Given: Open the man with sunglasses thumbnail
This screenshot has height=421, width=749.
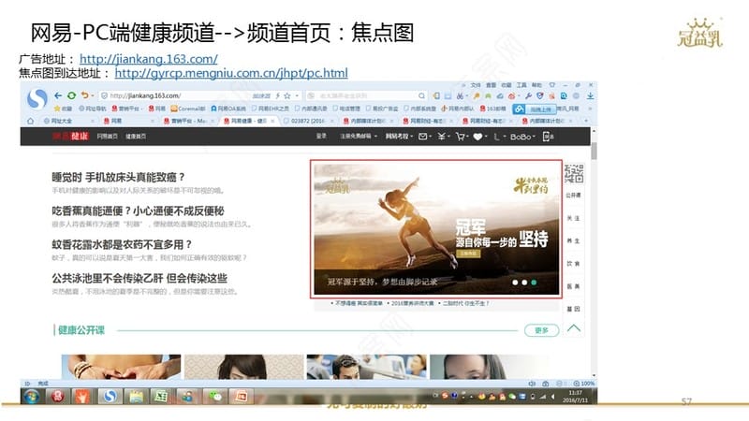Looking at the screenshot, I should click(367, 367).
